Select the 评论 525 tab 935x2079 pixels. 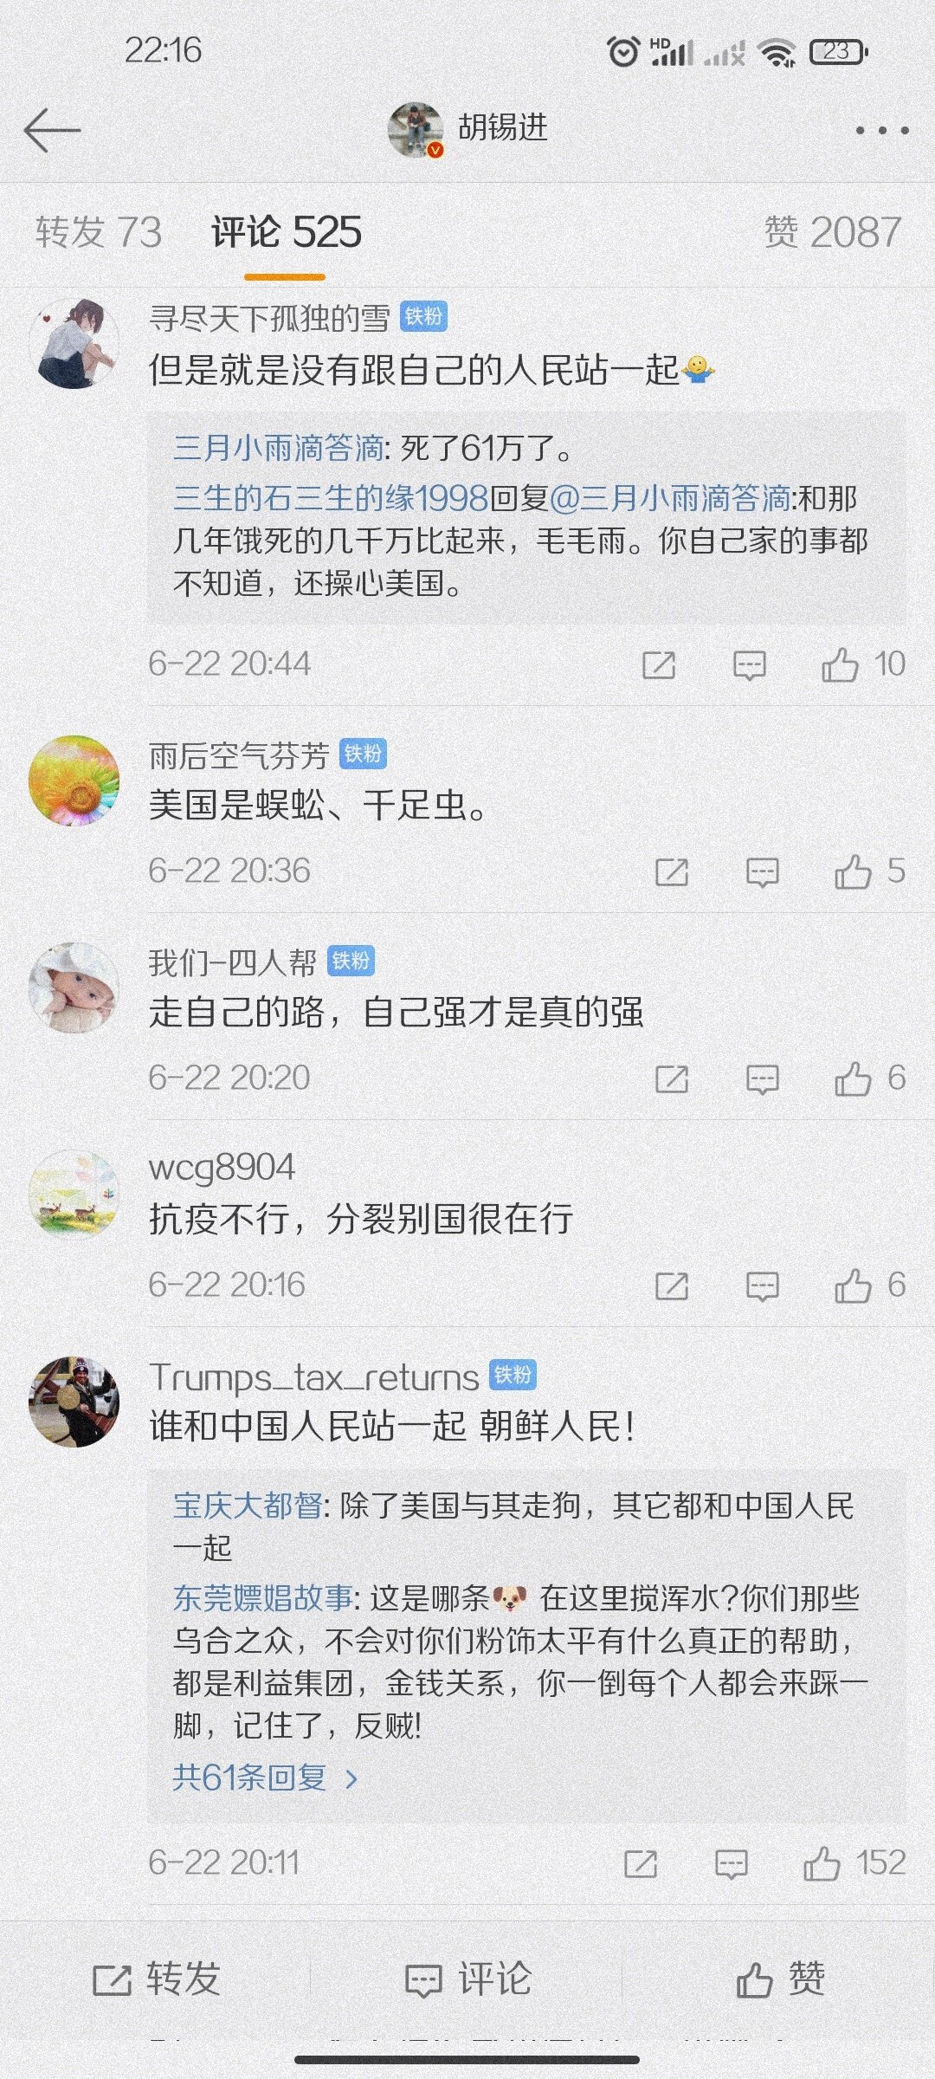point(286,232)
